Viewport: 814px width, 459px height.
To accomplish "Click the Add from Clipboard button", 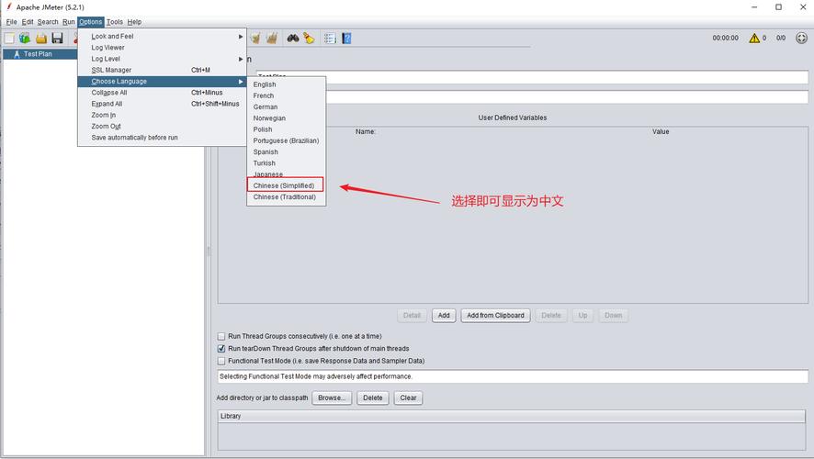I will click(x=495, y=316).
